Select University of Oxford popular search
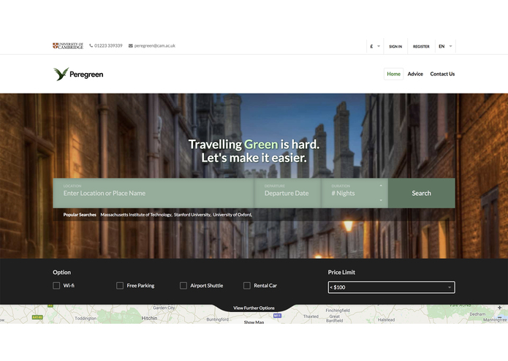The width and height of the screenshot is (508, 361). 232,215
